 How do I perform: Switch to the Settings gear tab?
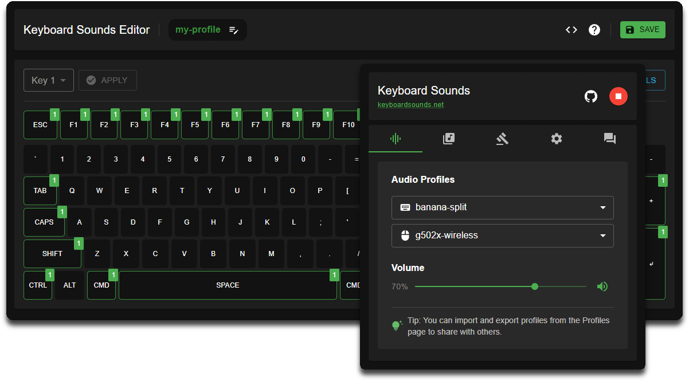(556, 139)
